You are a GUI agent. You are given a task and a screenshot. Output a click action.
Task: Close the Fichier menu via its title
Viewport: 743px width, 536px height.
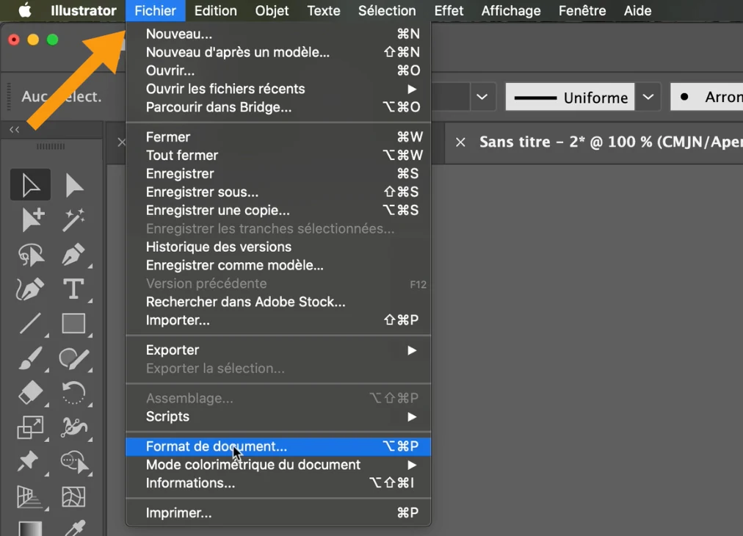(156, 10)
